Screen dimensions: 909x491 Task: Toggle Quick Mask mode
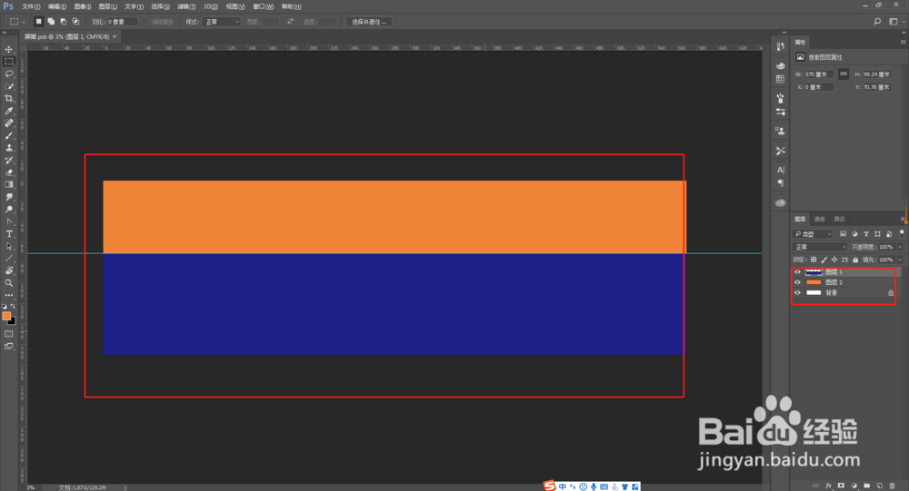pyautogui.click(x=9, y=333)
